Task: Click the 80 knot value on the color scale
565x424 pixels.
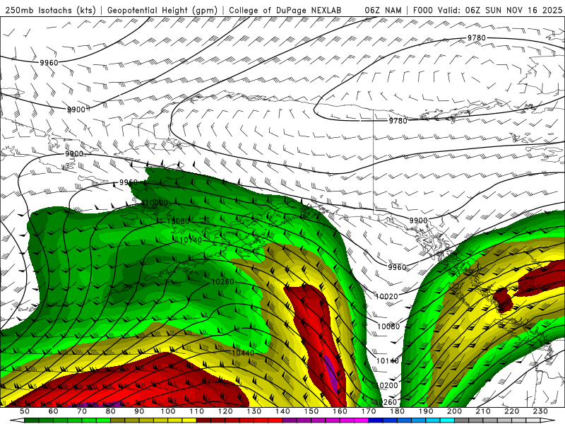Action: click(111, 411)
